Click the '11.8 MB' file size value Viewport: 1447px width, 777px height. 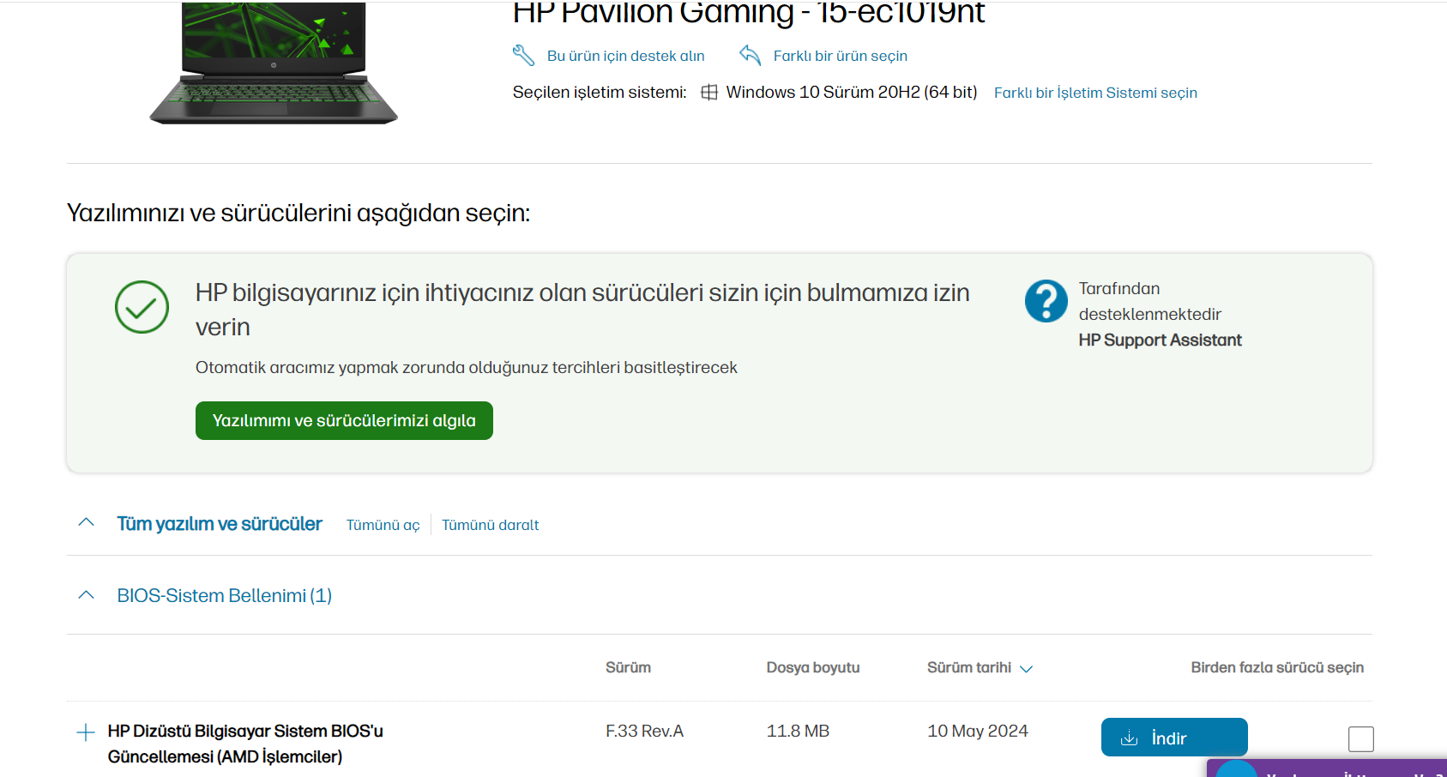pyautogui.click(x=798, y=732)
